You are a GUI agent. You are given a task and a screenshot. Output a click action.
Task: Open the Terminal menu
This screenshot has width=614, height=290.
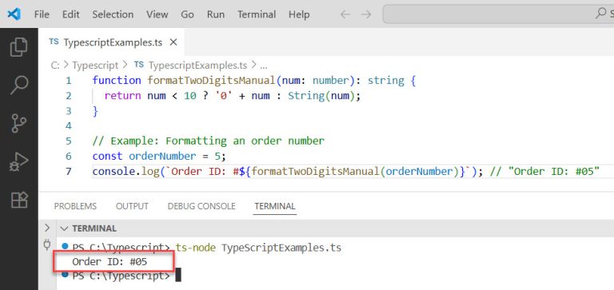257,14
